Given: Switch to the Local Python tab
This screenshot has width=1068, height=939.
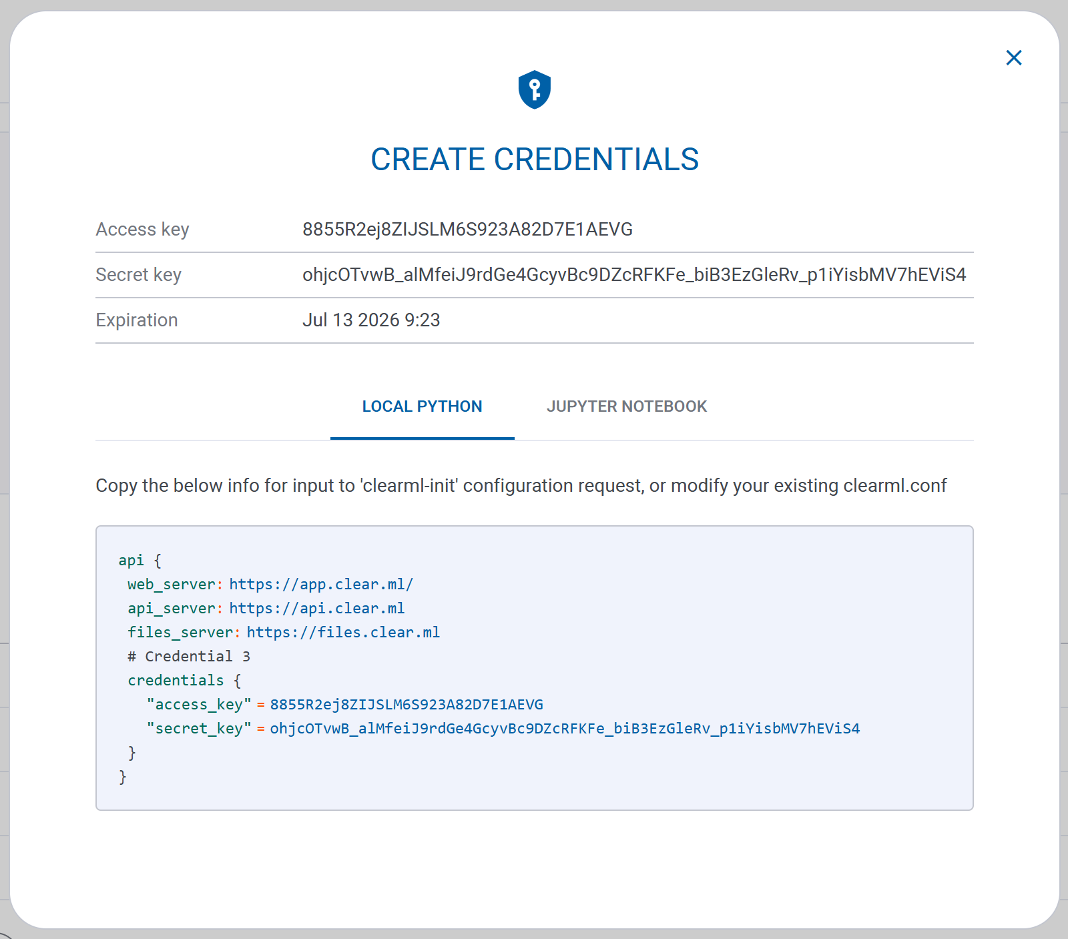Looking at the screenshot, I should pyautogui.click(x=422, y=406).
